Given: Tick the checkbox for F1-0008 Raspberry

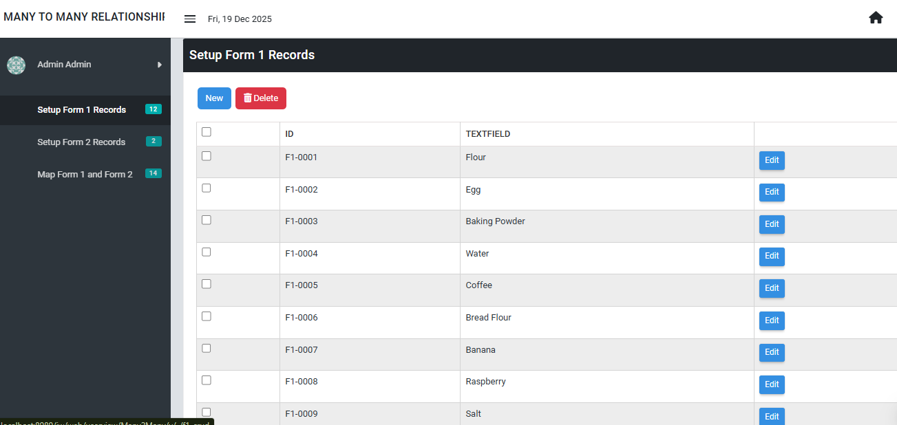Looking at the screenshot, I should (x=207, y=380).
